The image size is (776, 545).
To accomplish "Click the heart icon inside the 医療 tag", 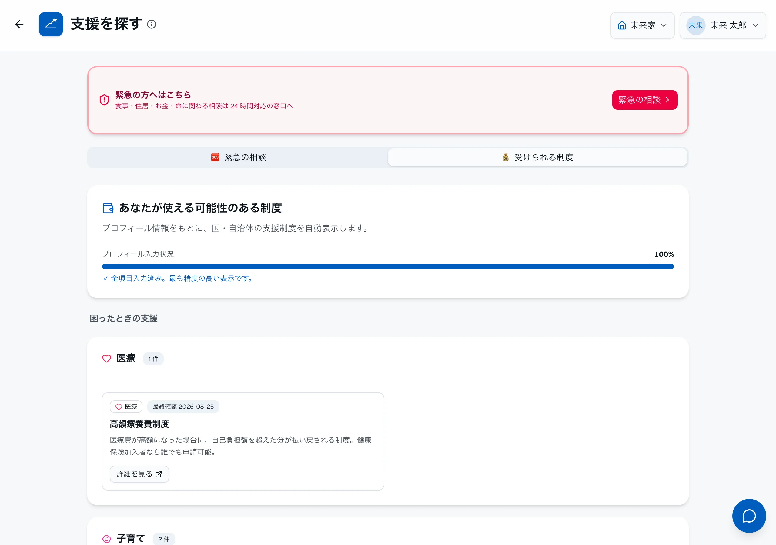I will pyautogui.click(x=119, y=407).
